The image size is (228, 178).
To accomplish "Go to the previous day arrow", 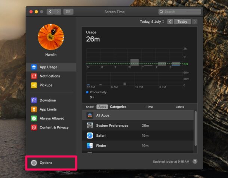I will tap(170, 22).
